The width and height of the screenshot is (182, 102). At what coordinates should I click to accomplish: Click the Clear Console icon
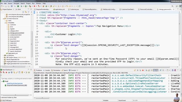146,70
